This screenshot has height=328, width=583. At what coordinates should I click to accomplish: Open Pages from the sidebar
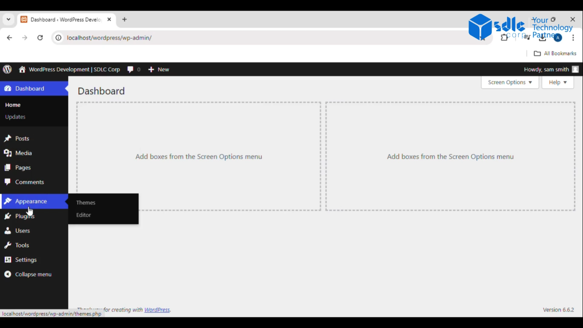(x=34, y=167)
